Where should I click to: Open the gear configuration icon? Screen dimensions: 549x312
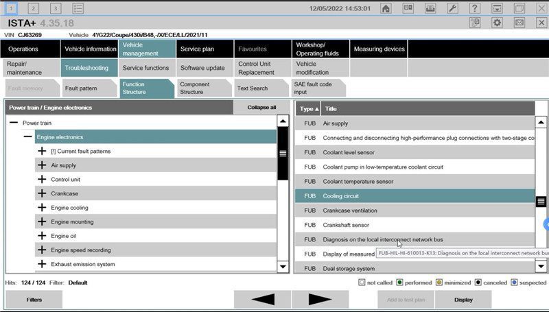pos(497,23)
